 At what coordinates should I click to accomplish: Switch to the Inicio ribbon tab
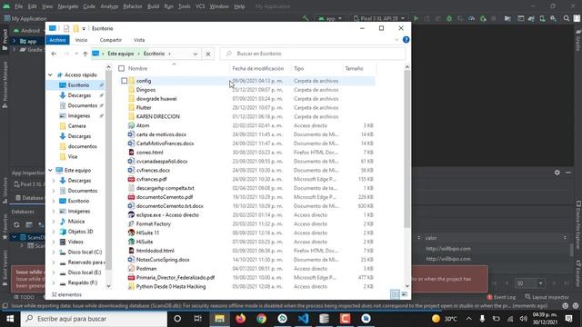pos(81,40)
